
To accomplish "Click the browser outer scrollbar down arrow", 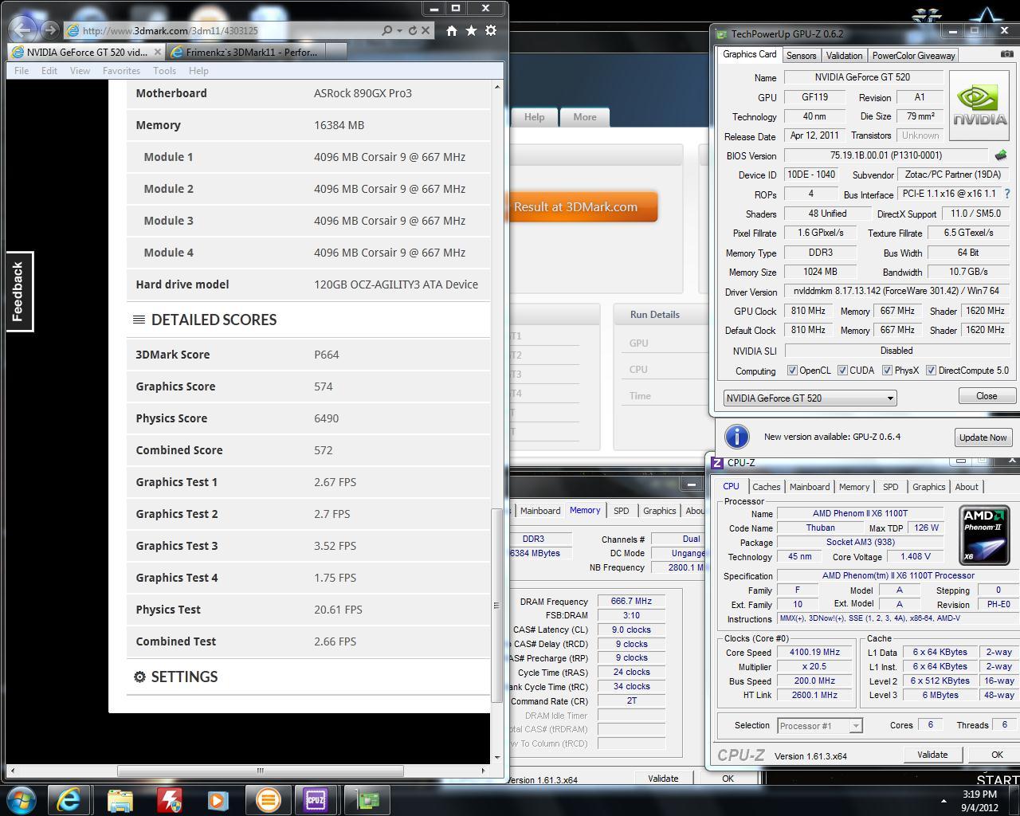I will click(498, 758).
